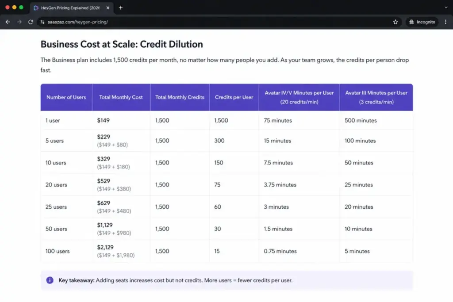Click the saaszap.com address bar

point(219,22)
